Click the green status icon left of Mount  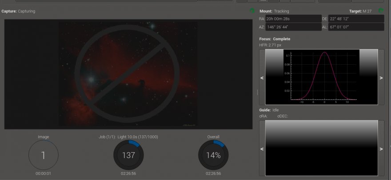(x=252, y=11)
